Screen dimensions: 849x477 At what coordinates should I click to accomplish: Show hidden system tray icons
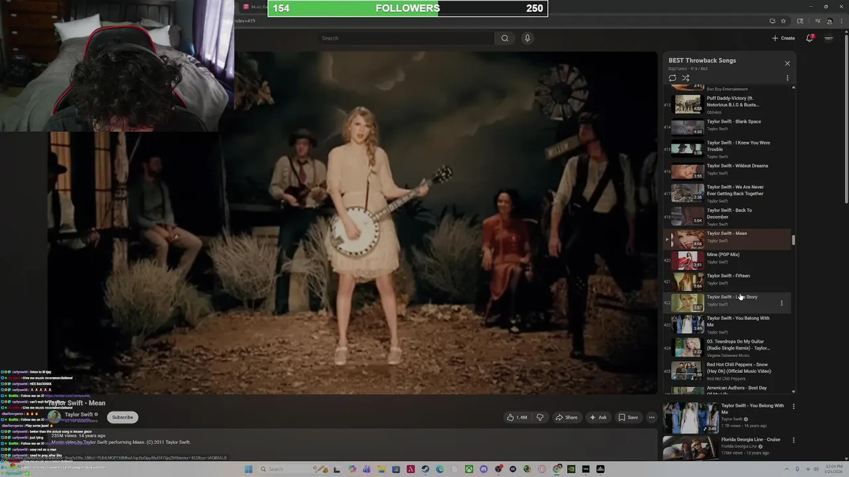[x=787, y=468]
